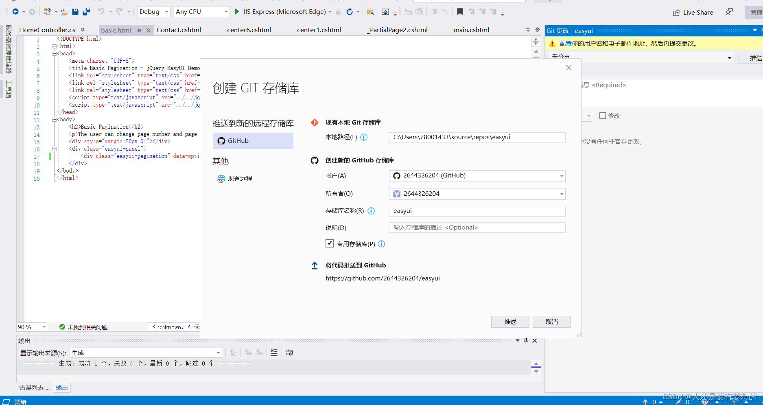
Task: Select the Save All toolbar icon
Action: pyautogui.click(x=86, y=11)
